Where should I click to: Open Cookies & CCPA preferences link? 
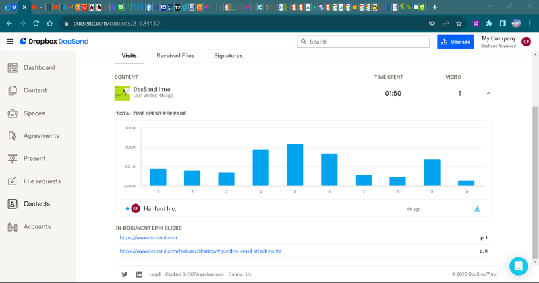point(194,274)
